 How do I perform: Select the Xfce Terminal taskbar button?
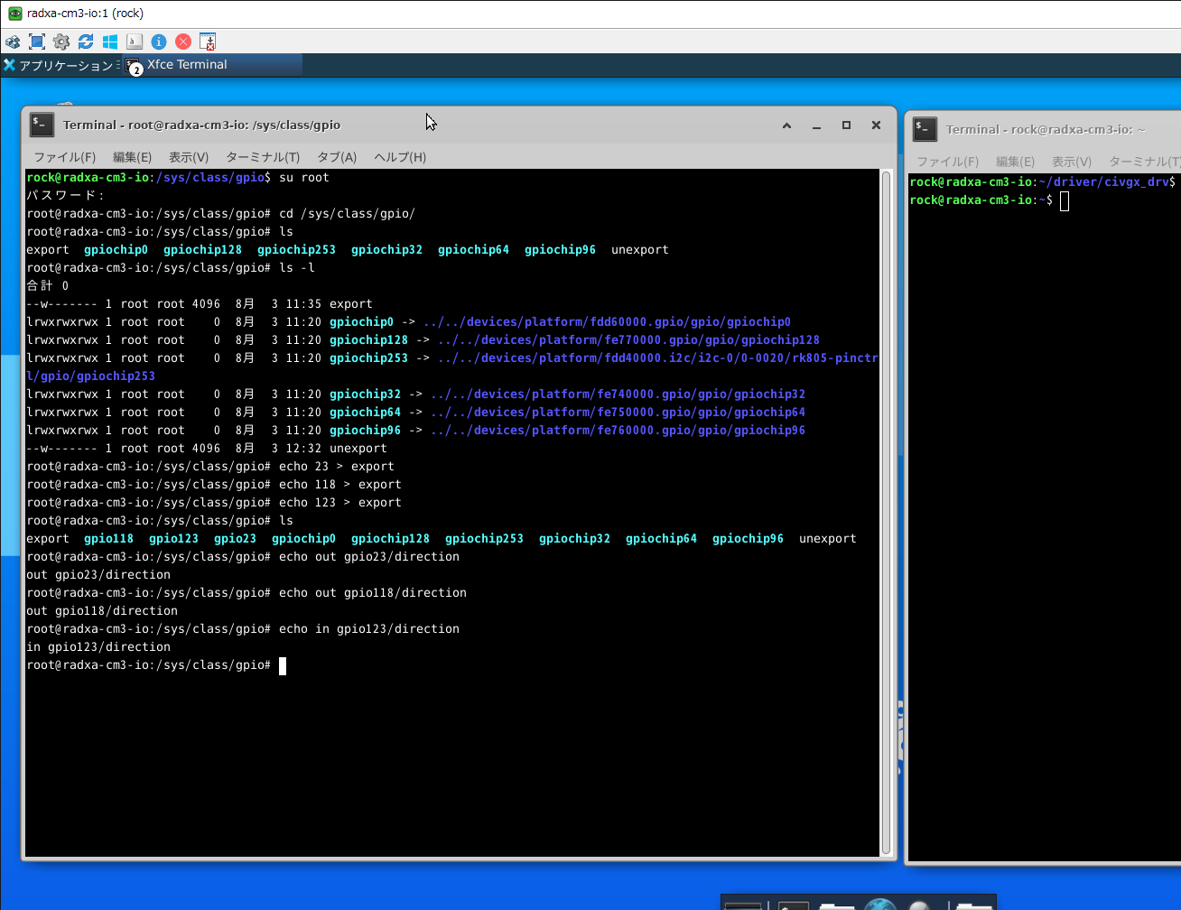(x=213, y=65)
